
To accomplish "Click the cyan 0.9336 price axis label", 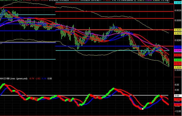I will click(178, 3).
